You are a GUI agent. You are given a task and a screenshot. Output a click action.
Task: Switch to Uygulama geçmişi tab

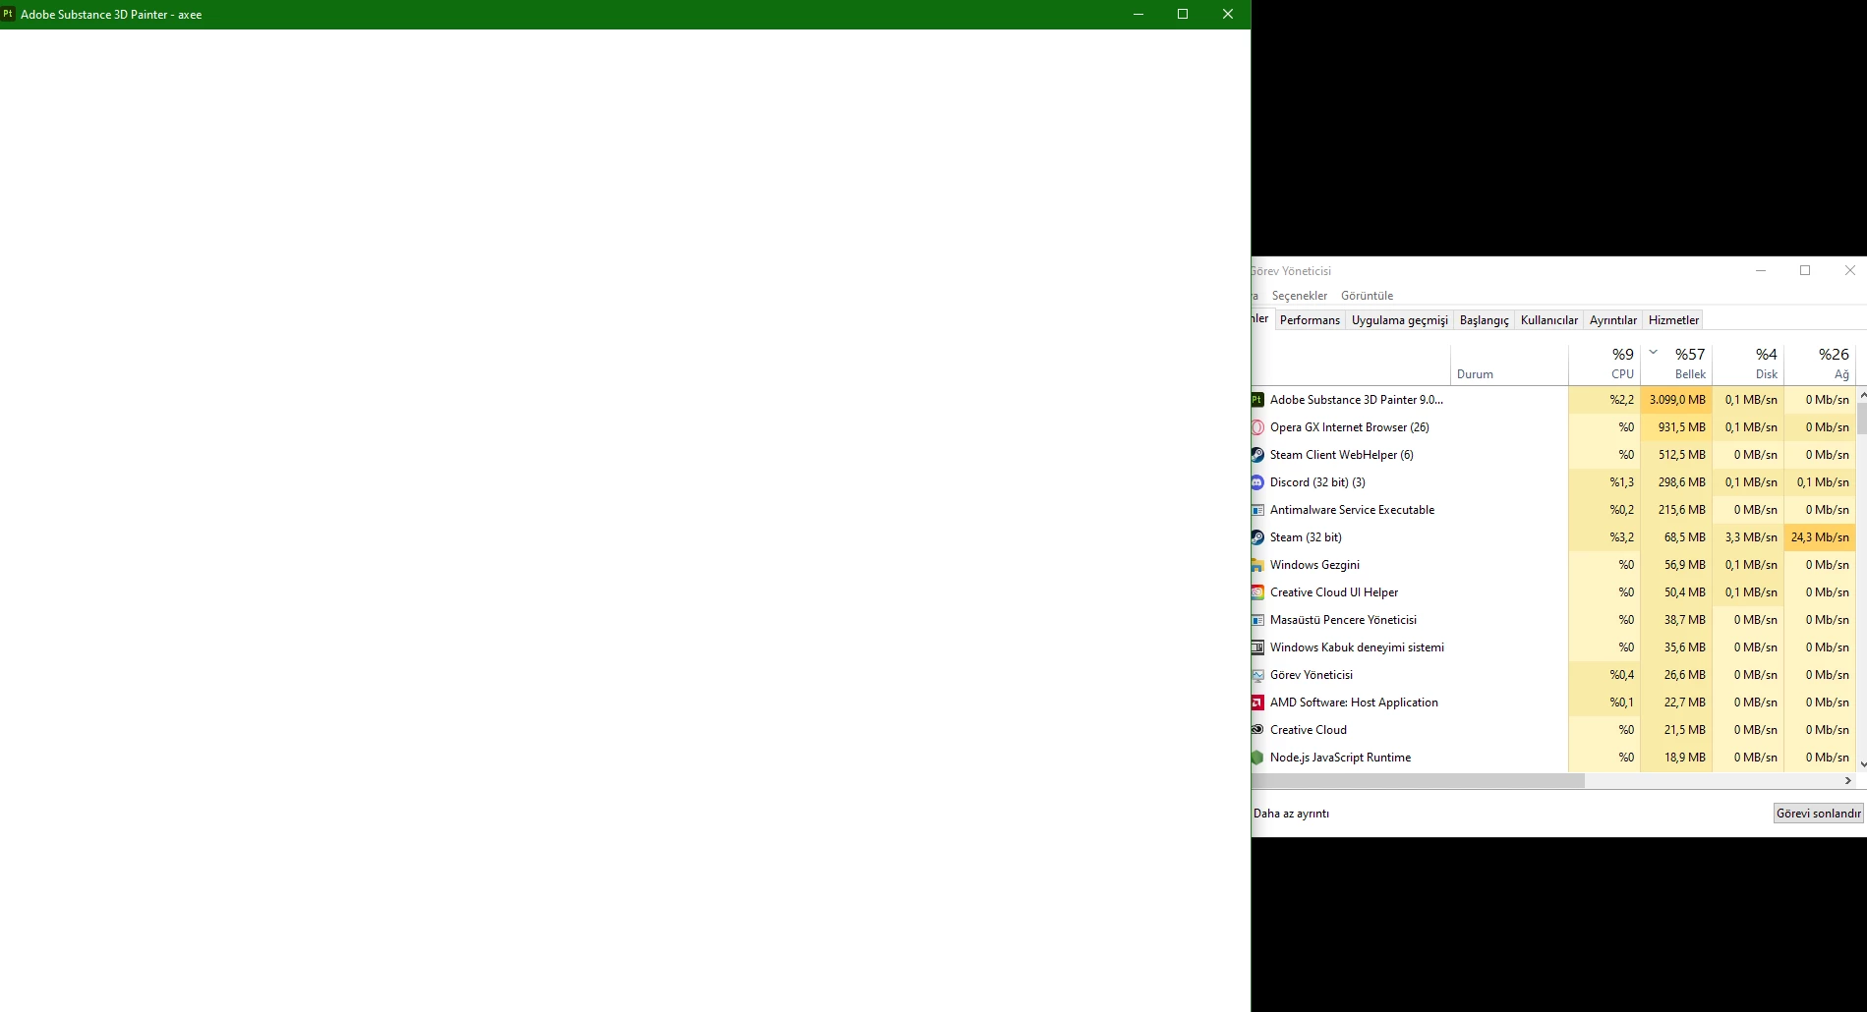(1399, 320)
